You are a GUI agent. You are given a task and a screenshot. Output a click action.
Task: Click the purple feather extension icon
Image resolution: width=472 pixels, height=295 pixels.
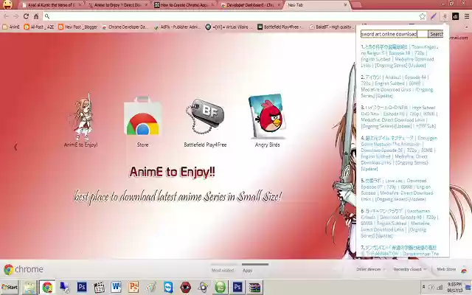[434, 16]
